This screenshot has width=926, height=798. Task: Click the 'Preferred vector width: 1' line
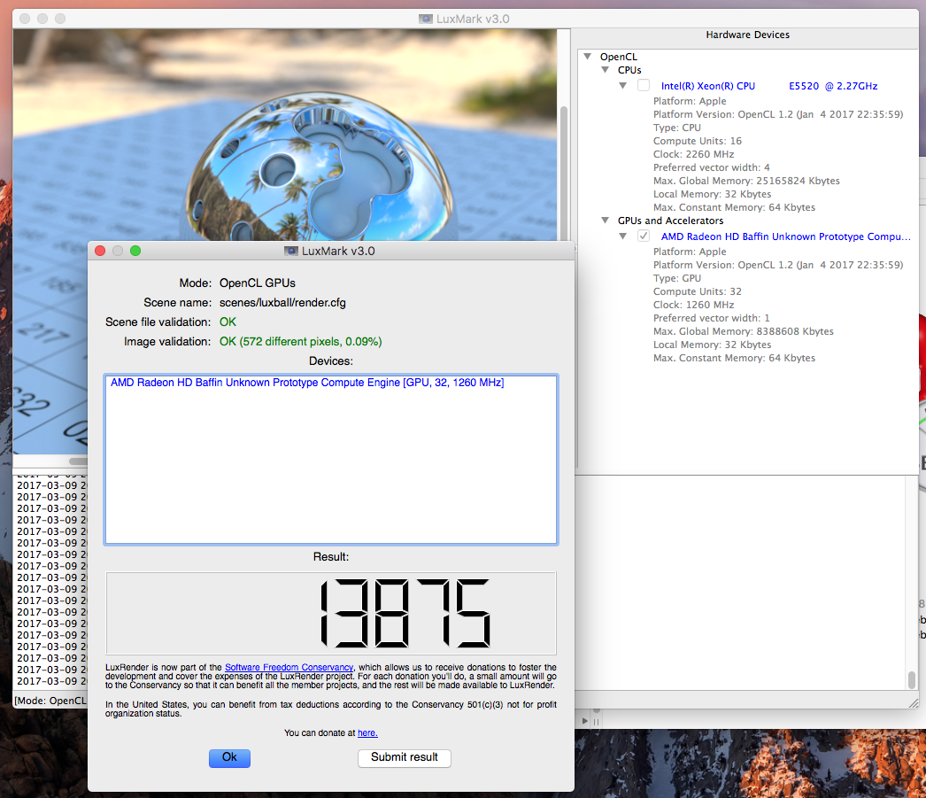click(711, 318)
